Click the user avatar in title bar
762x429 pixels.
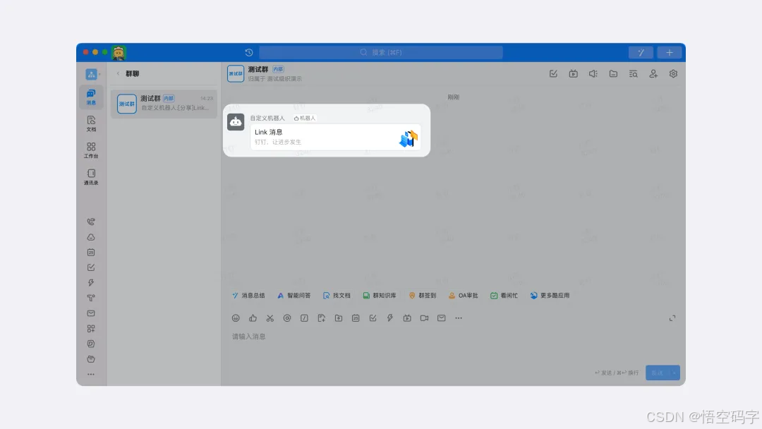[119, 52]
